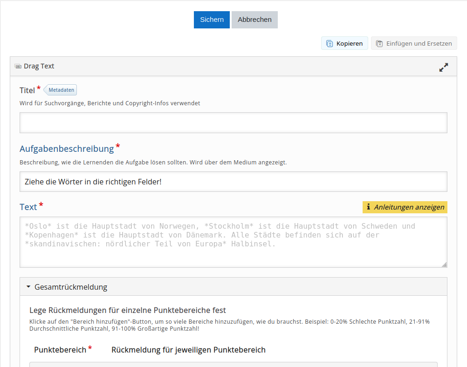Image resolution: width=467 pixels, height=367 pixels.
Task: Toggle fullscreen with the expand arrows icon
Action: (444, 67)
